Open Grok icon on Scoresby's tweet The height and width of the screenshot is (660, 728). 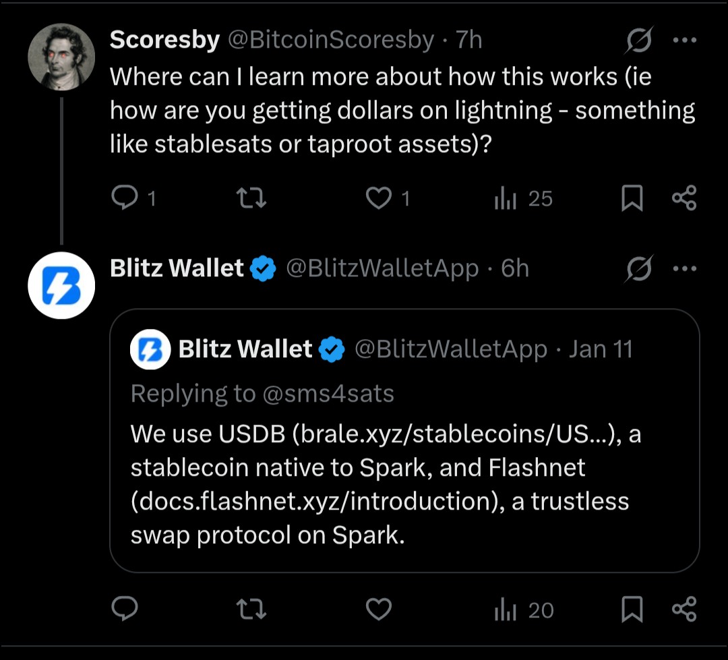pyautogui.click(x=638, y=42)
